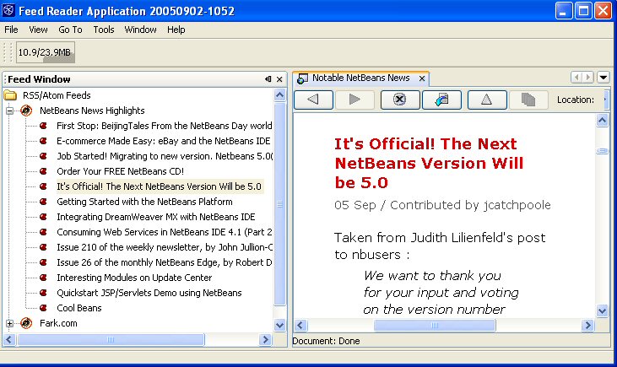
Task: Select the 'Cool Beans' feed entry
Action: [x=79, y=308]
